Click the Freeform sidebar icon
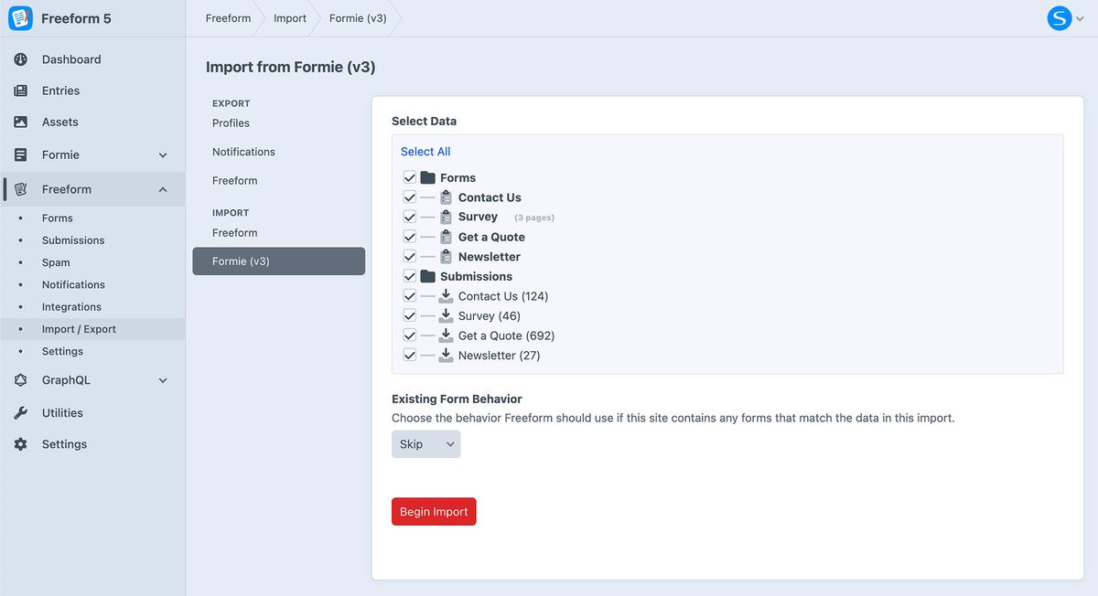Image resolution: width=1098 pixels, height=596 pixels. pos(21,189)
